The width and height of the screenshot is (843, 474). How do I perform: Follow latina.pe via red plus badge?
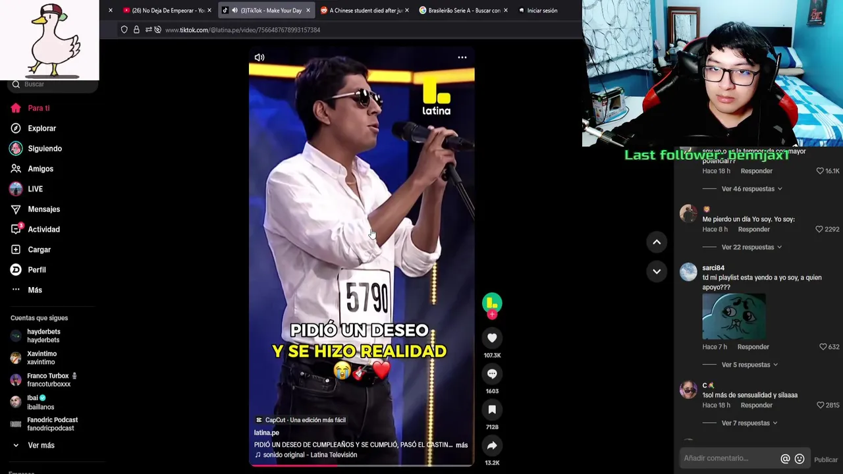492,315
